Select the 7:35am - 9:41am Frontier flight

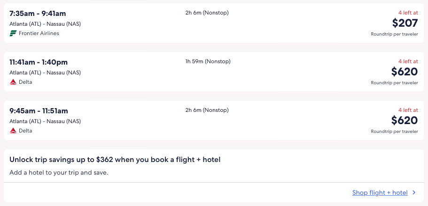coord(38,13)
